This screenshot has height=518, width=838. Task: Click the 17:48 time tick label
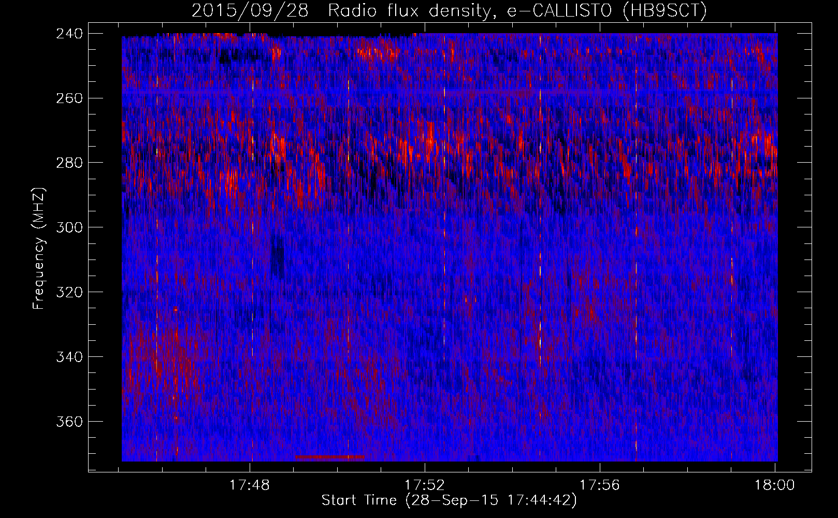click(250, 485)
